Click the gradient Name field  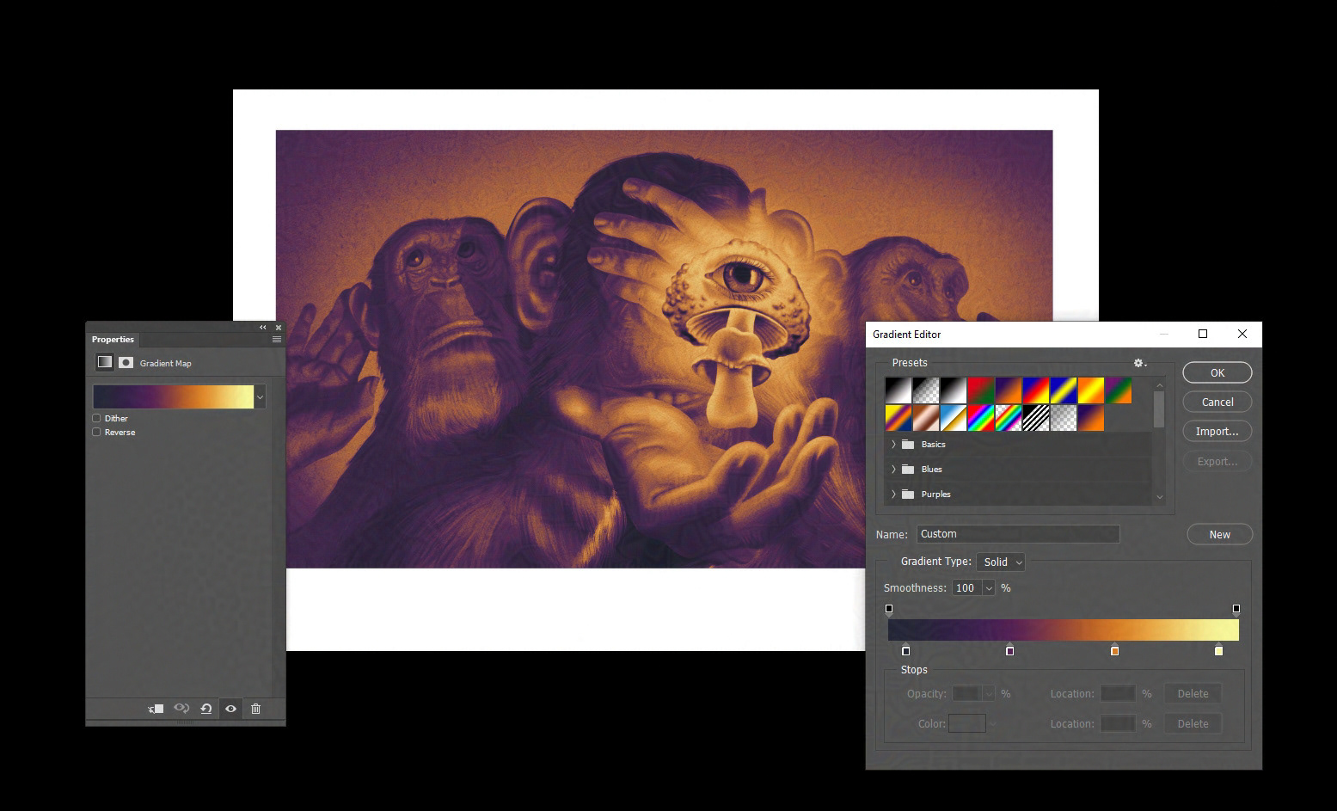1018,534
